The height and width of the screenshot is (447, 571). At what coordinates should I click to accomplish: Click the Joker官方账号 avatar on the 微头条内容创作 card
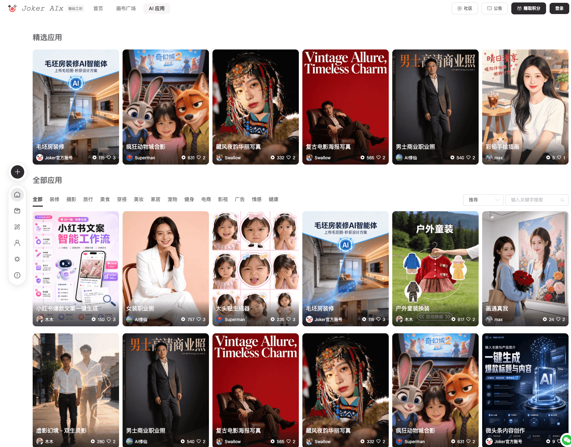coord(489,441)
